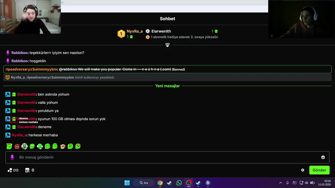
Task: Switch to OBS Studio in taskbar
Action: click(189, 183)
